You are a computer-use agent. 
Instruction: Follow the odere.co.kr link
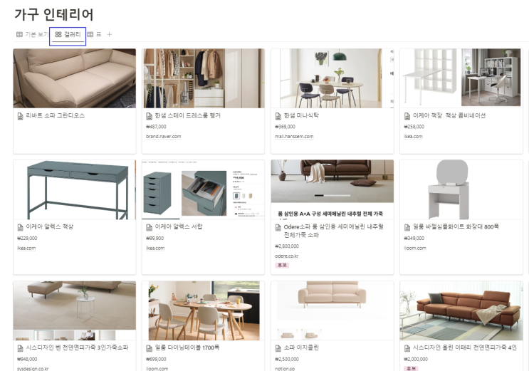click(286, 256)
